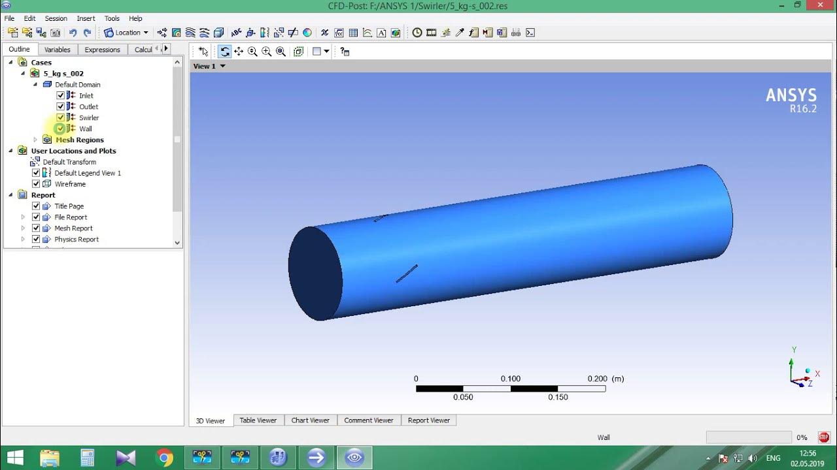Insert a Coordinate Frame icon
This screenshot has height=470, width=837.
[250, 33]
